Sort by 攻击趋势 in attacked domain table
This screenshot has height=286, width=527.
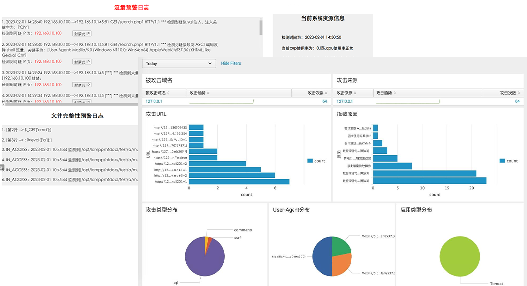199,93
